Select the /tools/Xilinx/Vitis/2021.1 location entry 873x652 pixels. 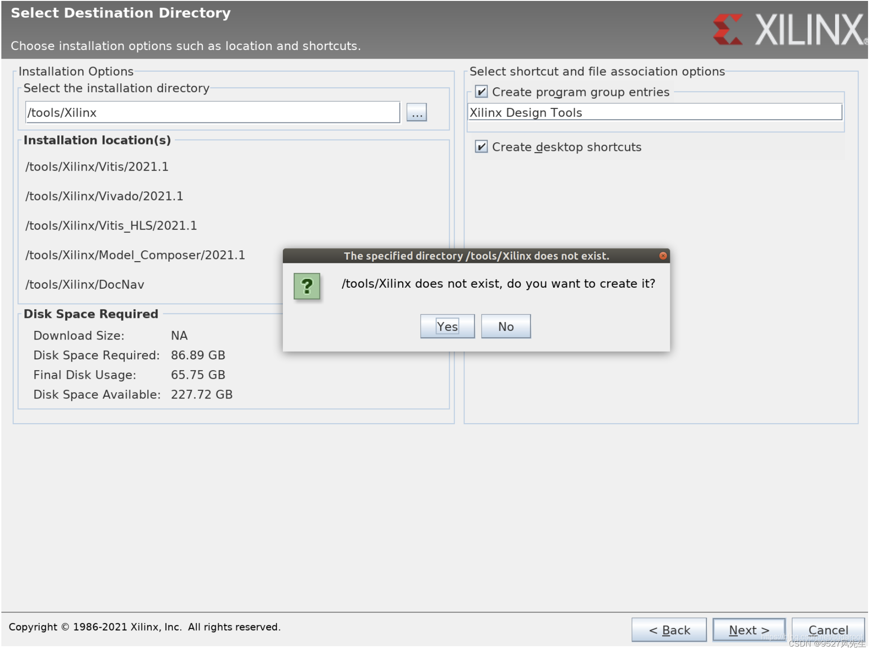pyautogui.click(x=97, y=167)
